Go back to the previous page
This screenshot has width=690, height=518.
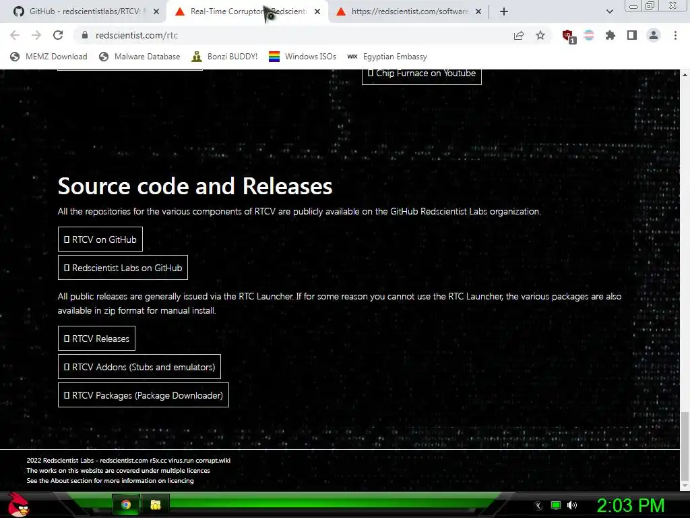15,35
